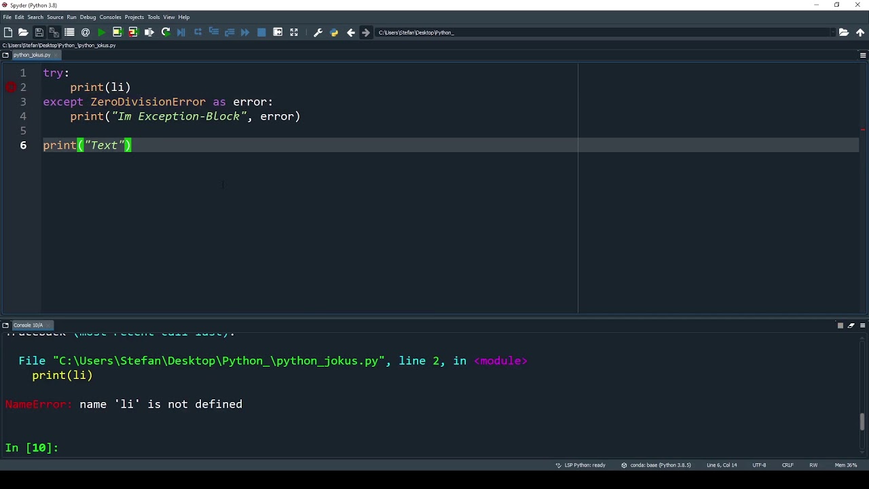869x489 pixels.
Task: Go back with left arrow
Action: click(351, 32)
